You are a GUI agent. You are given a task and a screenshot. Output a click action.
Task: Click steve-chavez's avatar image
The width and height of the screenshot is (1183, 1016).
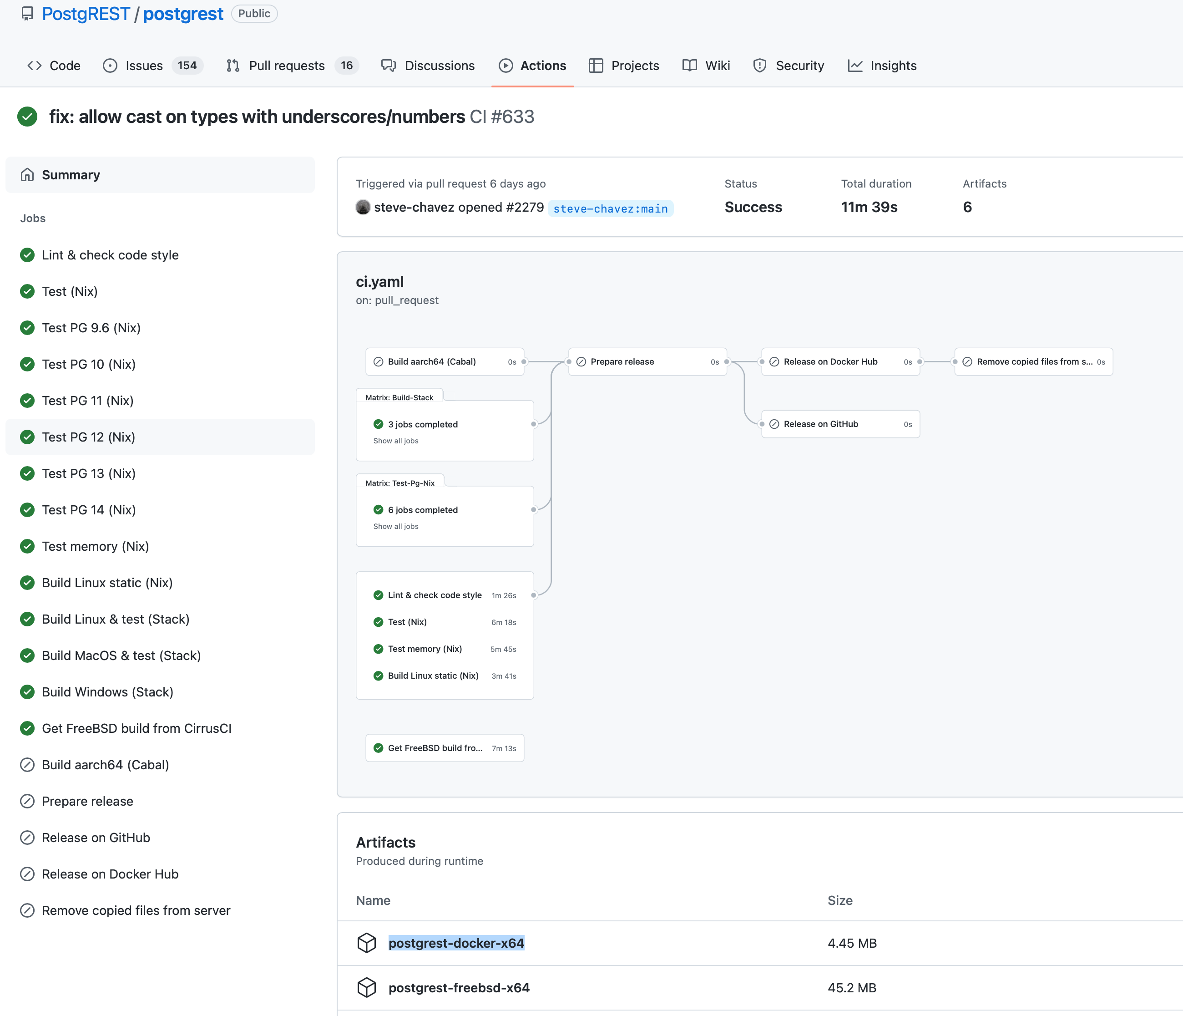click(364, 207)
